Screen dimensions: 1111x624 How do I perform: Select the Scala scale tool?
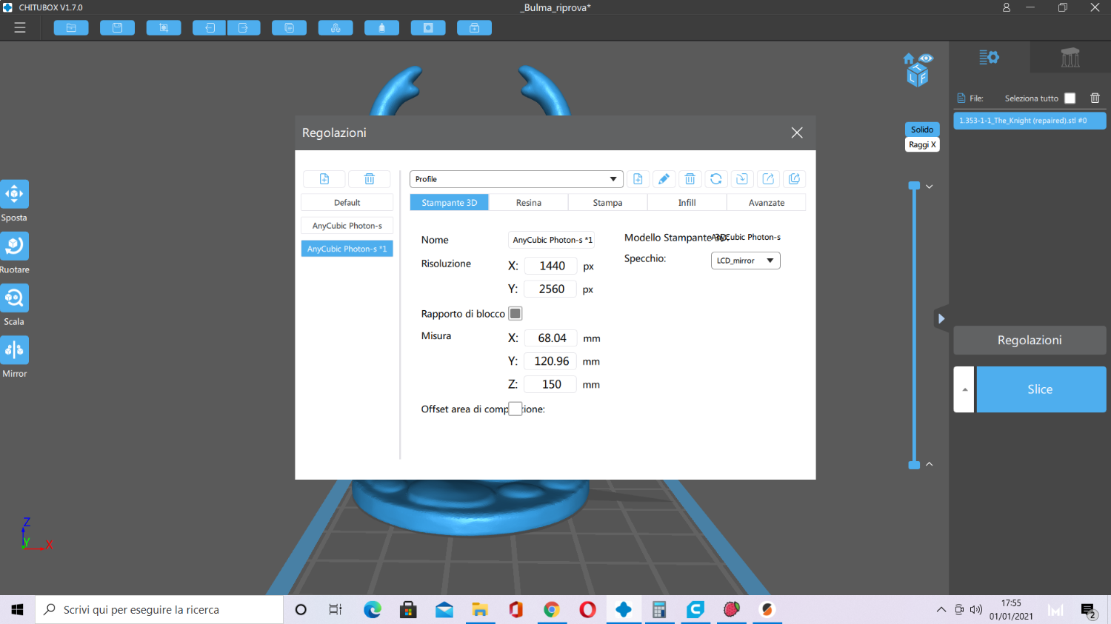(x=14, y=298)
